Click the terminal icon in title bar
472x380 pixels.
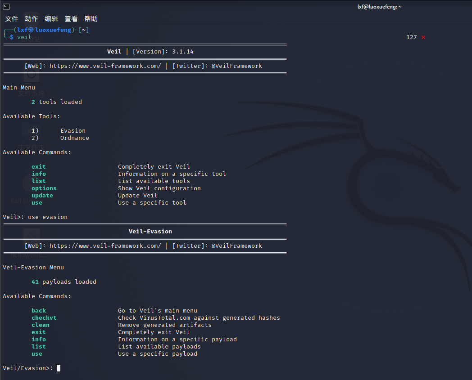tap(6, 6)
